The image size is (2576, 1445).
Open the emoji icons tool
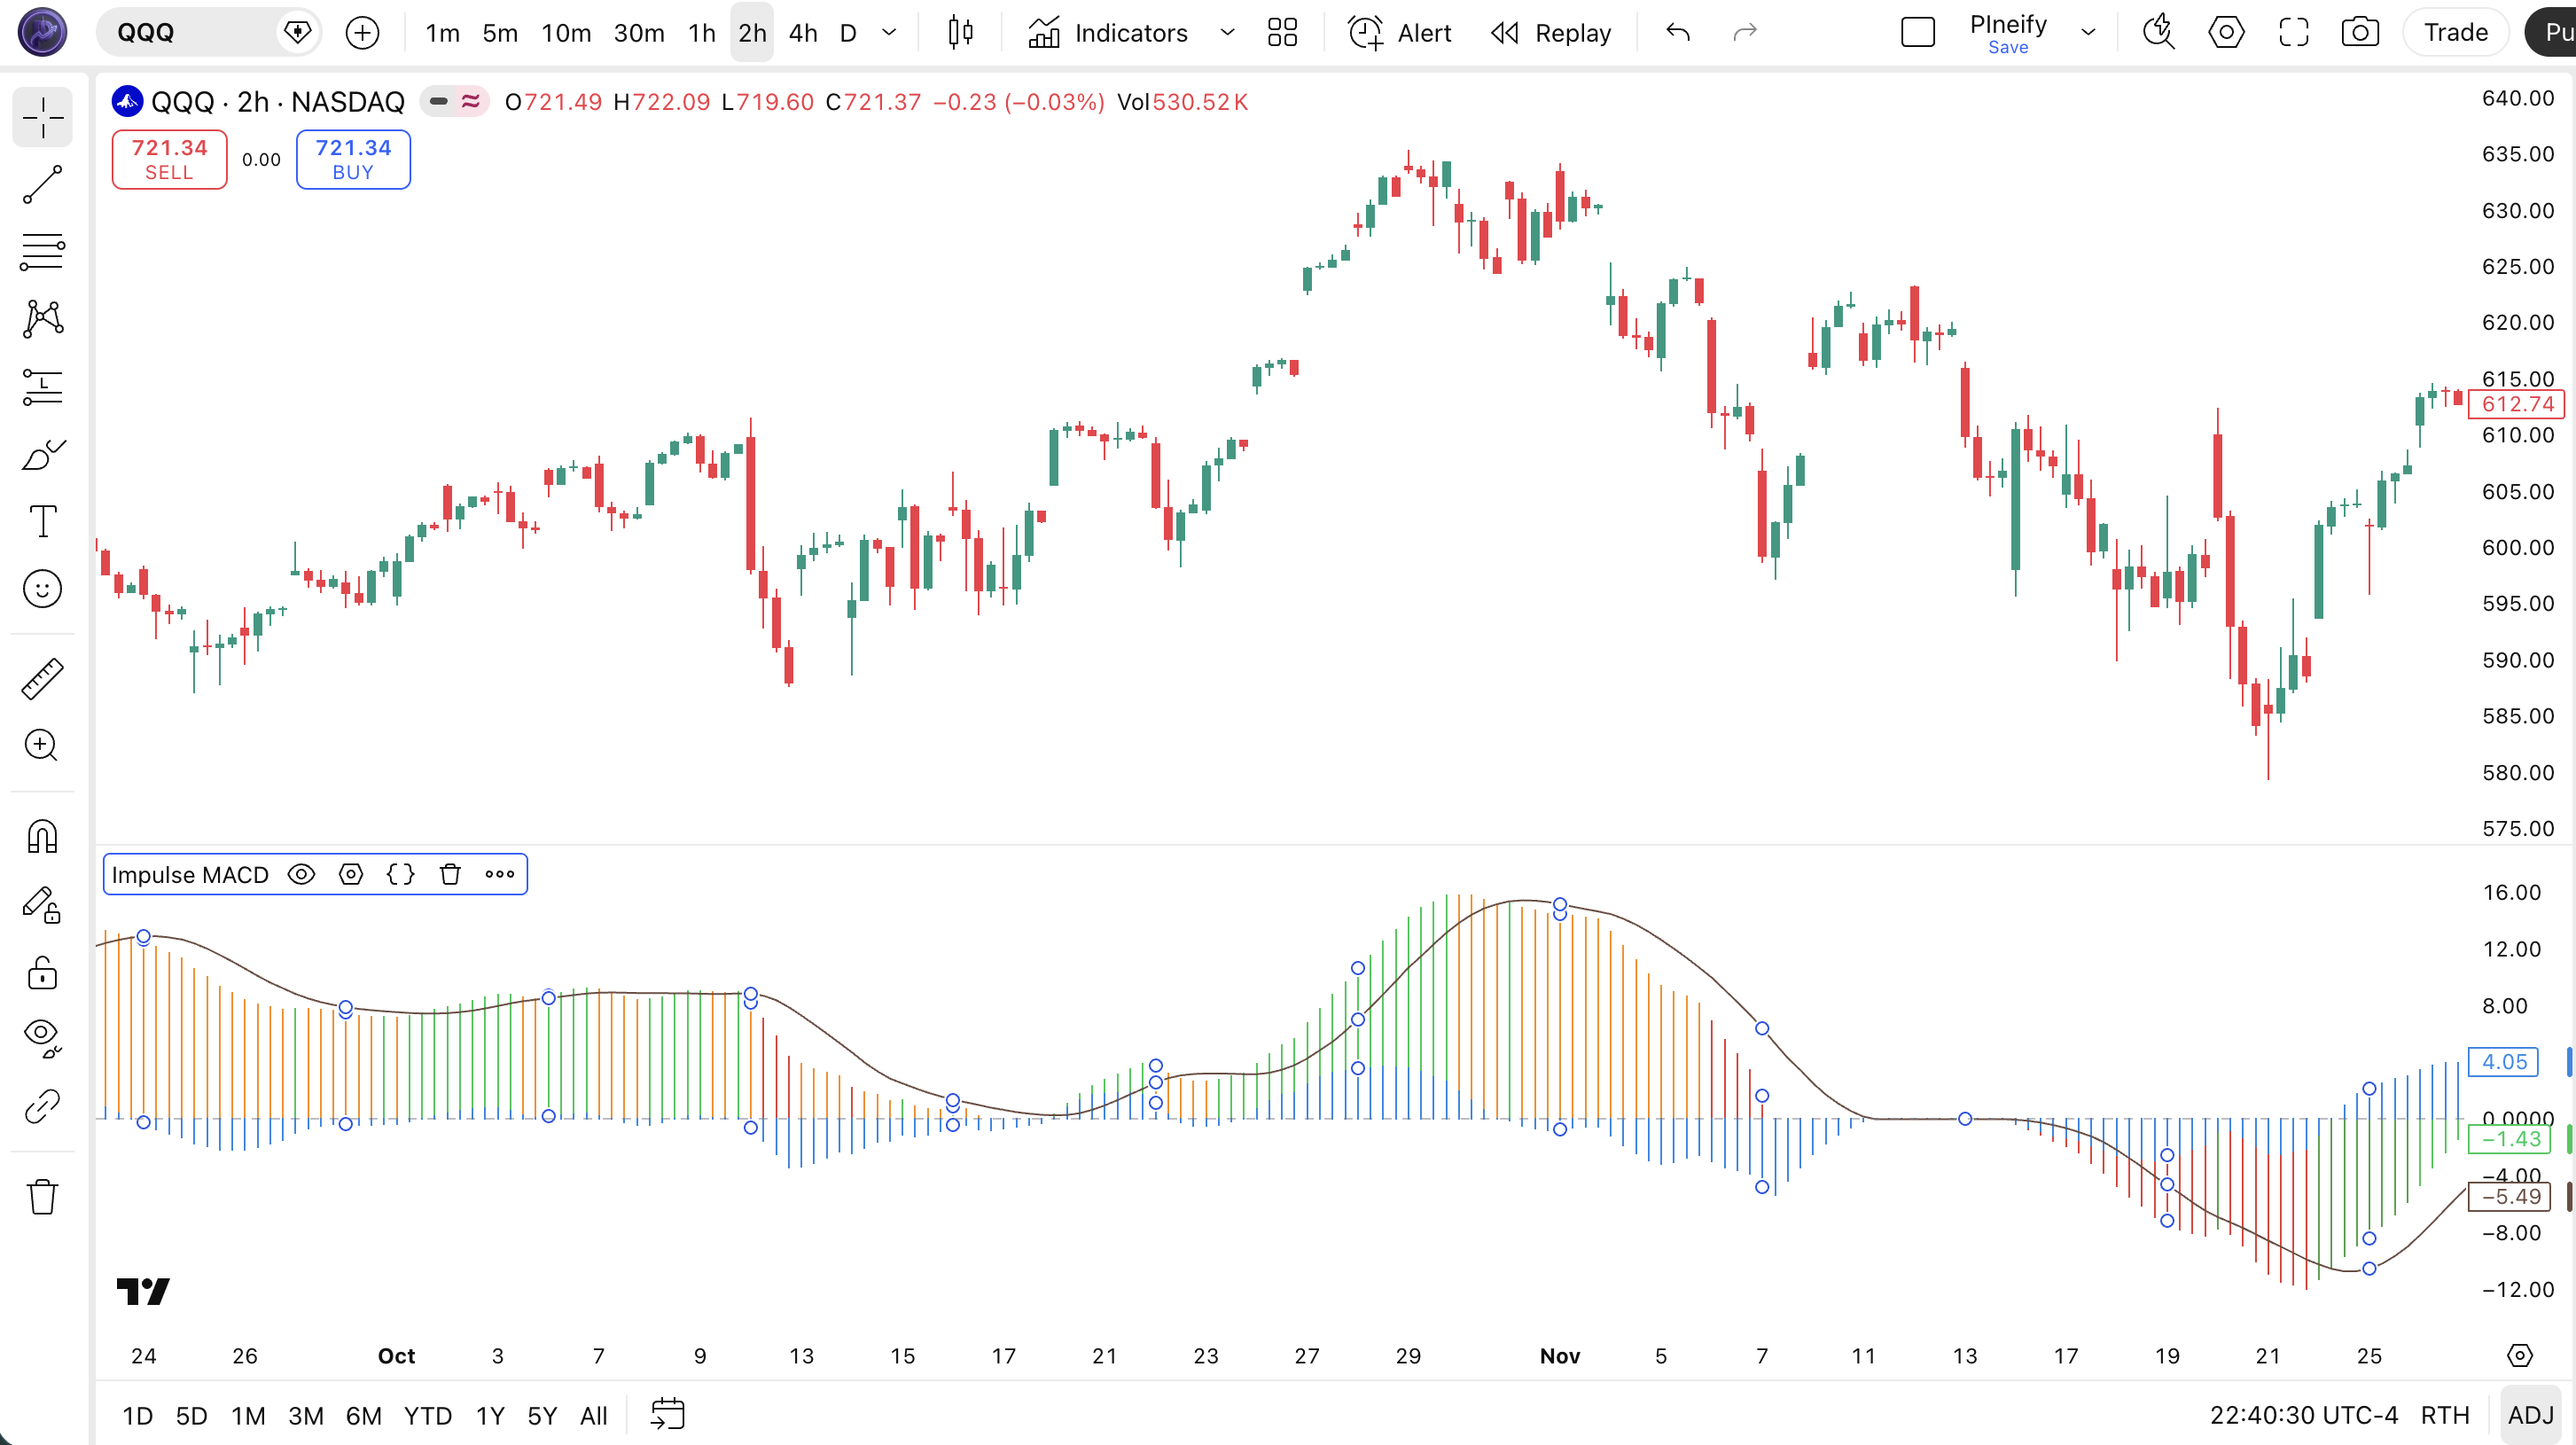point(43,589)
